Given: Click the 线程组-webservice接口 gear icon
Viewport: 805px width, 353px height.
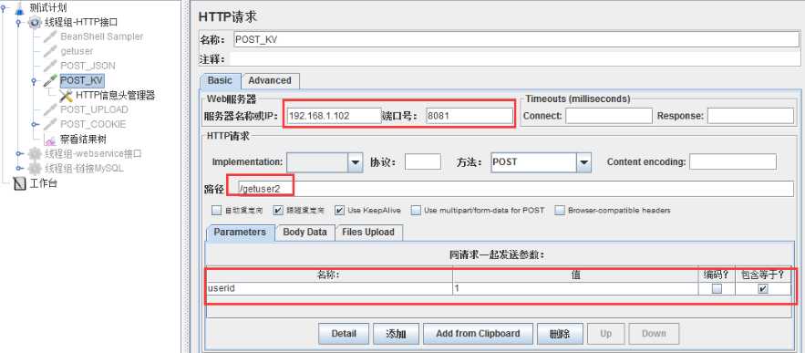Looking at the screenshot, I should coord(35,153).
